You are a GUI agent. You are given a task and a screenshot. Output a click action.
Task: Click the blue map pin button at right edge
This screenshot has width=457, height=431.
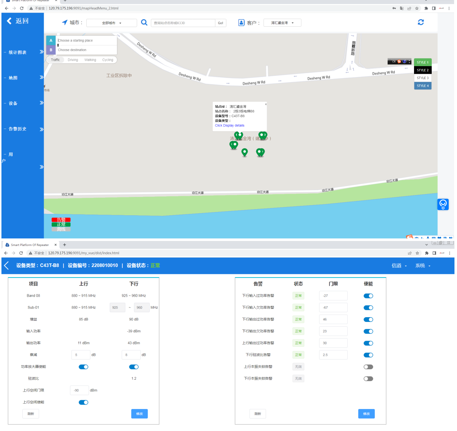point(443,204)
